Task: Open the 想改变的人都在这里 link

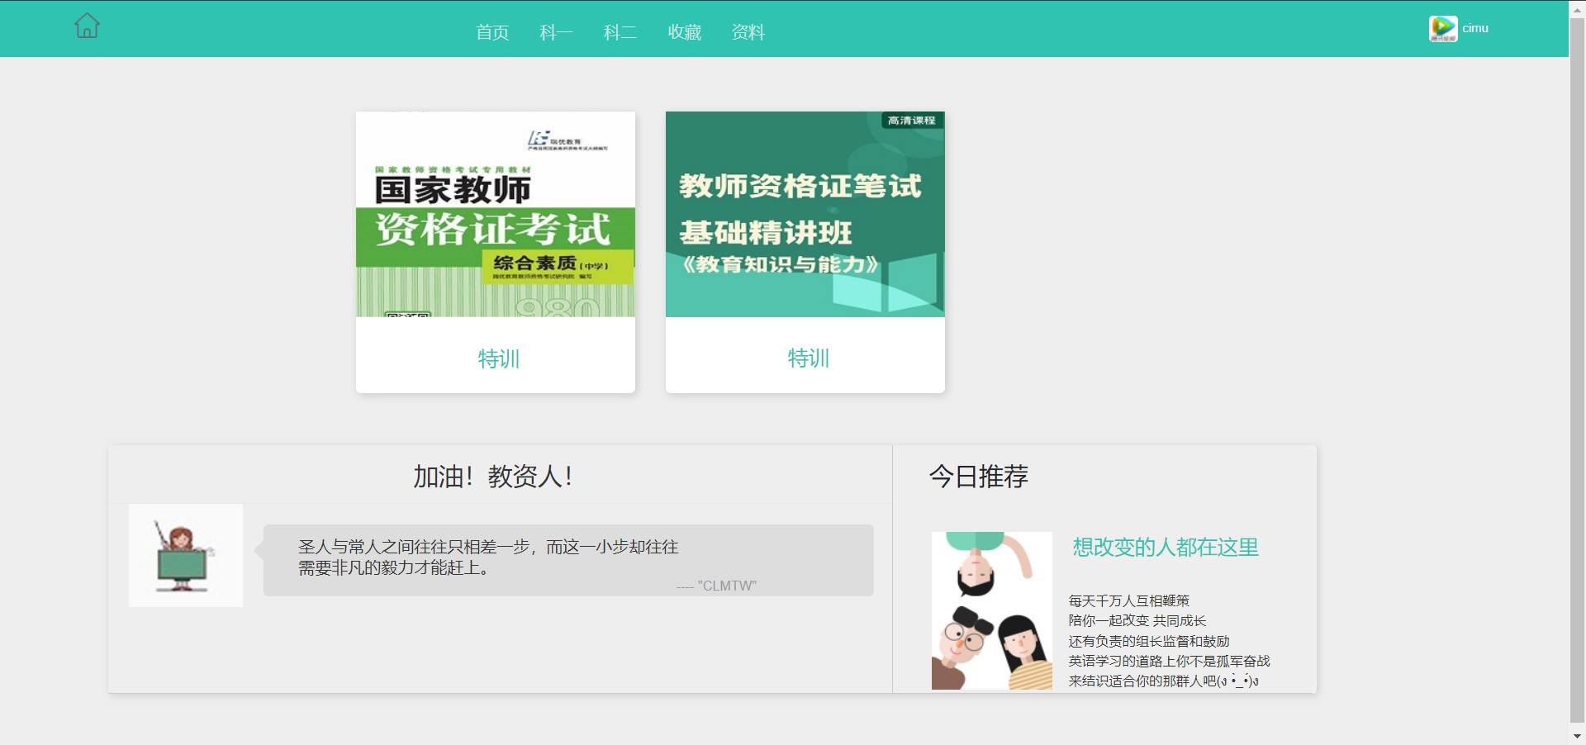Action: click(x=1165, y=547)
